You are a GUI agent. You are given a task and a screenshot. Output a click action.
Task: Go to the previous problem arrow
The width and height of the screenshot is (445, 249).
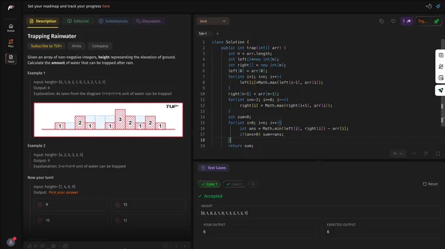point(177,246)
